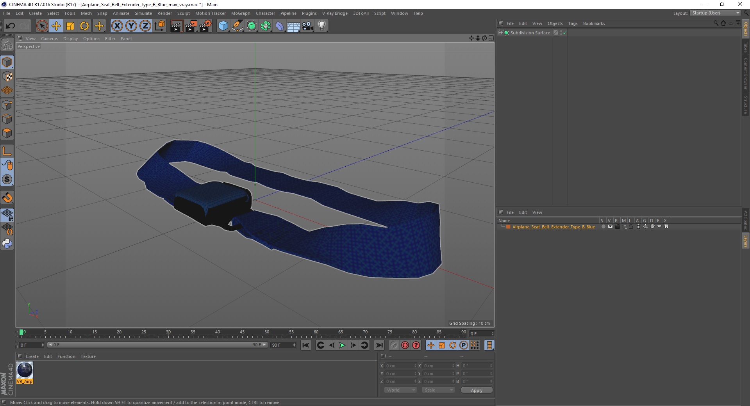Toggle layer solo dot
This screenshot has height=406, width=750.
point(603,226)
